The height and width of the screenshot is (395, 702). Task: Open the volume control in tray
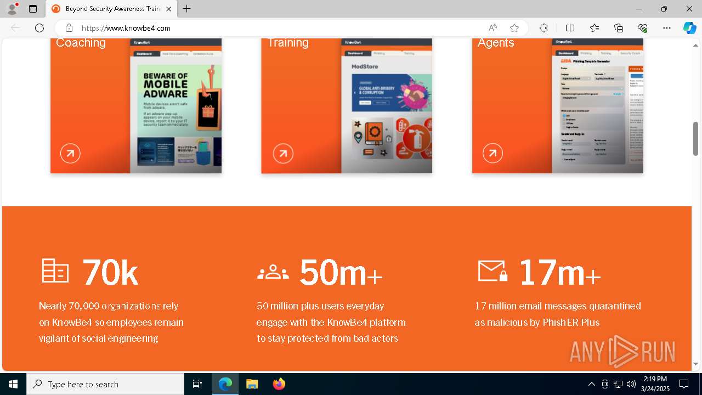(x=631, y=384)
